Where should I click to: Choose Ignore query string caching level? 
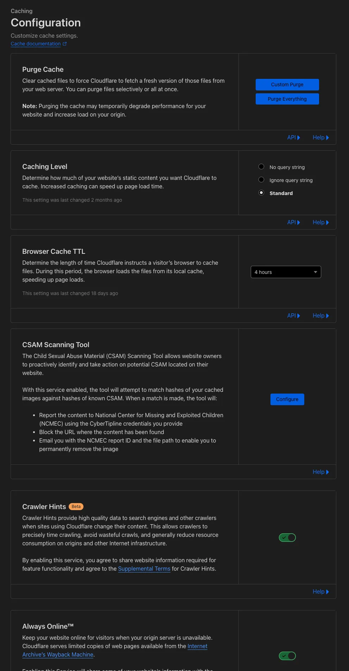point(261,180)
